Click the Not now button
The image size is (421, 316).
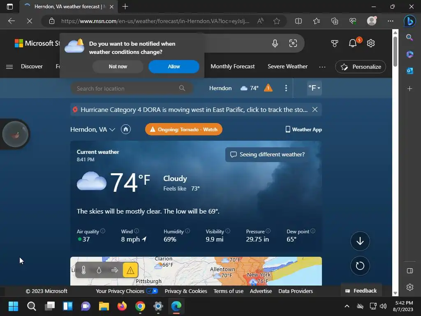(118, 66)
